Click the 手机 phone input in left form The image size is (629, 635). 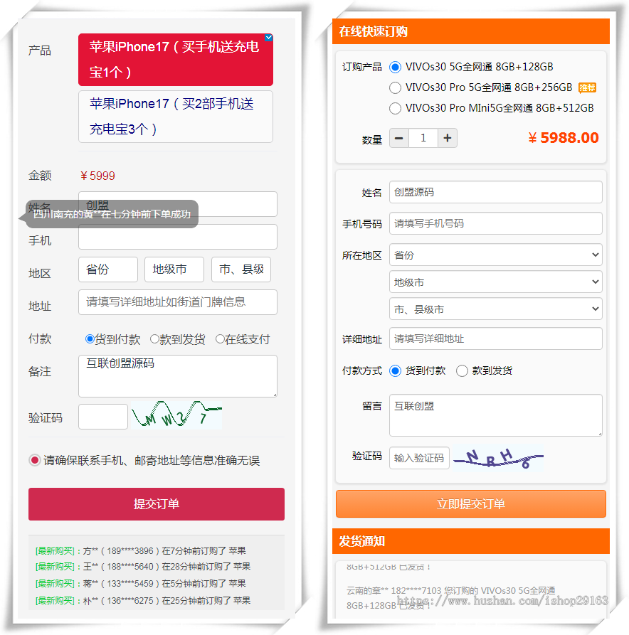177,237
